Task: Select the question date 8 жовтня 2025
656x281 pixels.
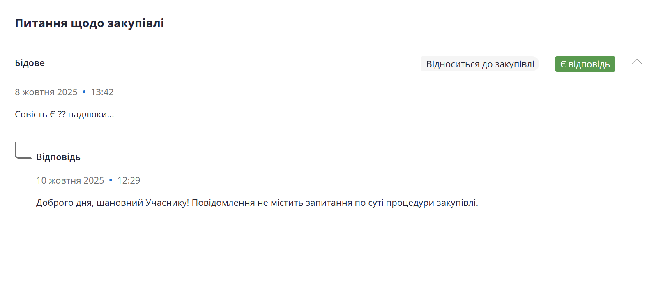Action: pyautogui.click(x=46, y=92)
